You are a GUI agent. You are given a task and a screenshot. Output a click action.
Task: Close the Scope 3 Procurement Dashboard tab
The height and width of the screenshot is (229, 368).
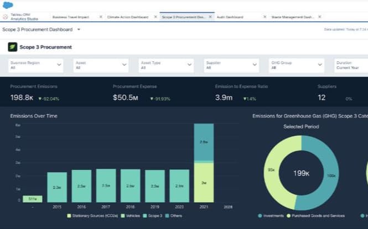tap(210, 17)
